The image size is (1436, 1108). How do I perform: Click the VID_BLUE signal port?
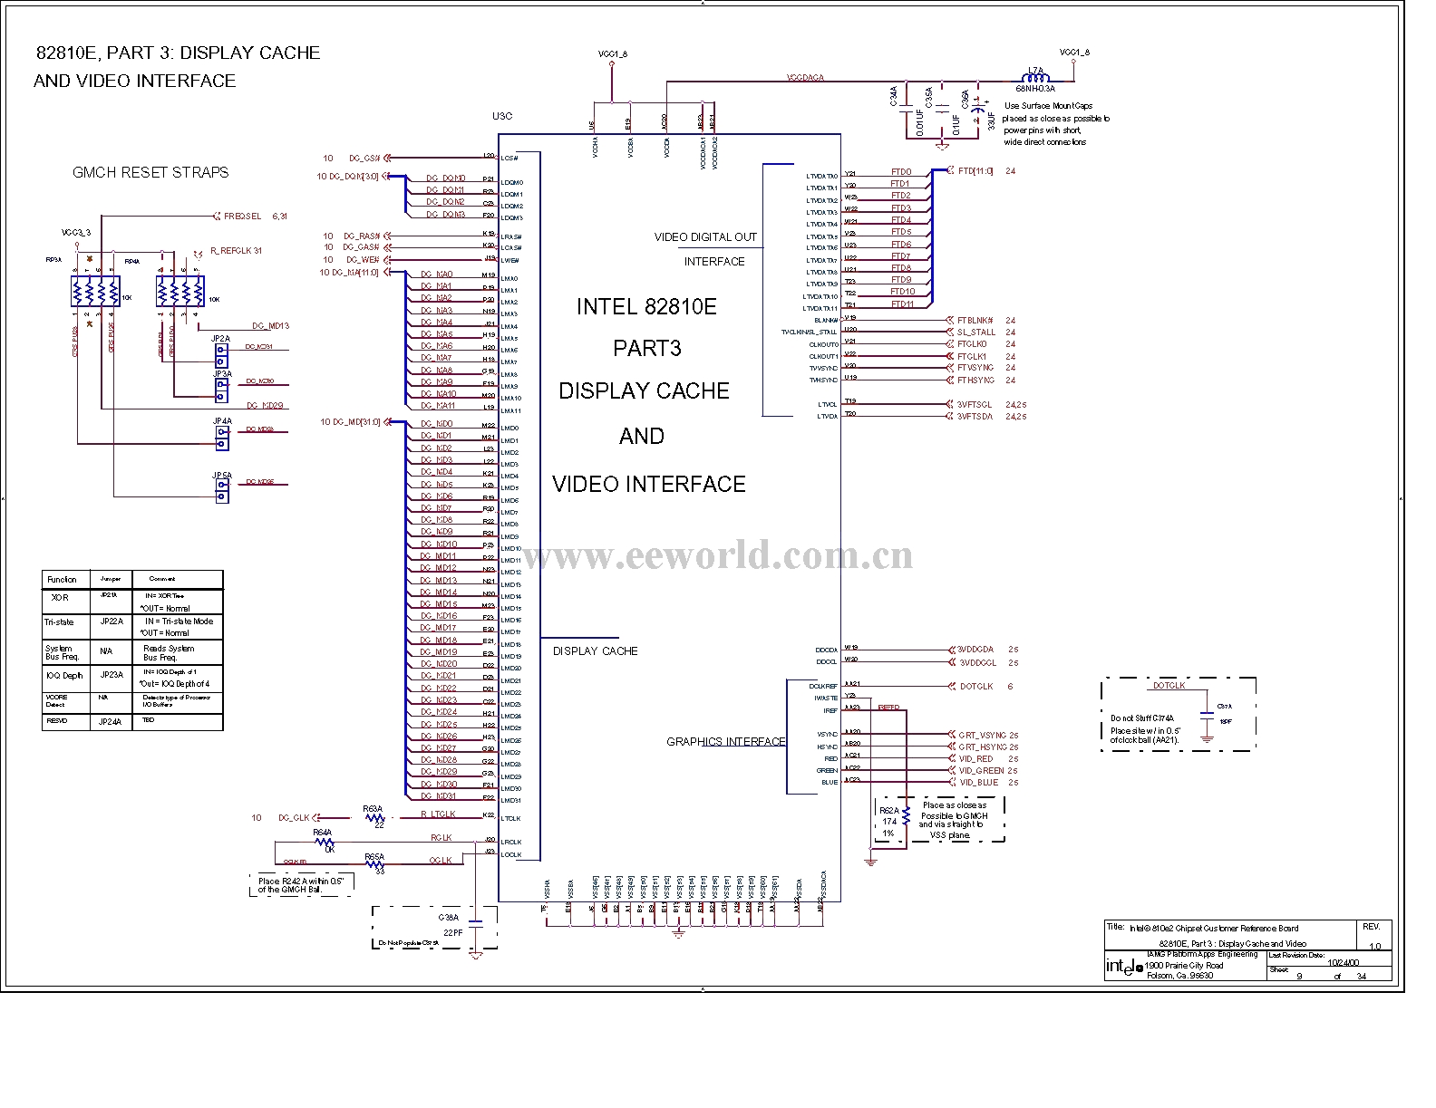[x=972, y=782]
